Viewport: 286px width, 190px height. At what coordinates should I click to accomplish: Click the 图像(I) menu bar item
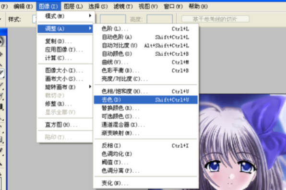[x=48, y=7]
